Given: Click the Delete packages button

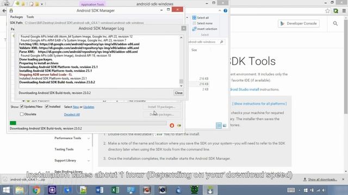Looking at the screenshot, I should click(161, 114).
